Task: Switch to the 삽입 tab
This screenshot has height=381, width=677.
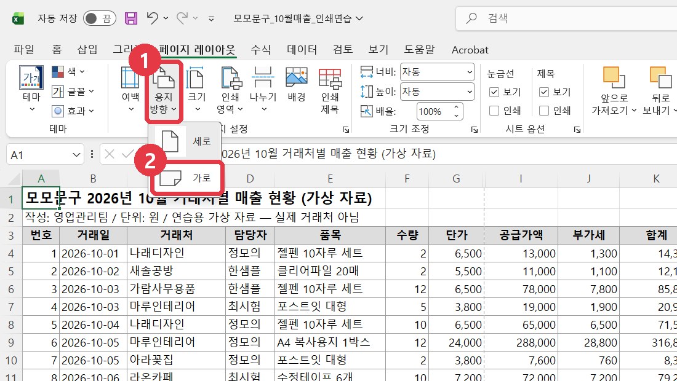Action: click(87, 50)
